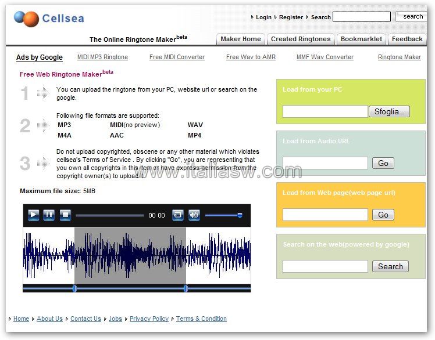Click 'The Online Ringtone Maker' title text
This screenshot has width=435, height=340.
138,39
